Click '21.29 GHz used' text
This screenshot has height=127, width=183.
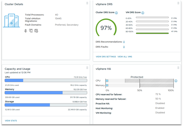tap(12, 85)
